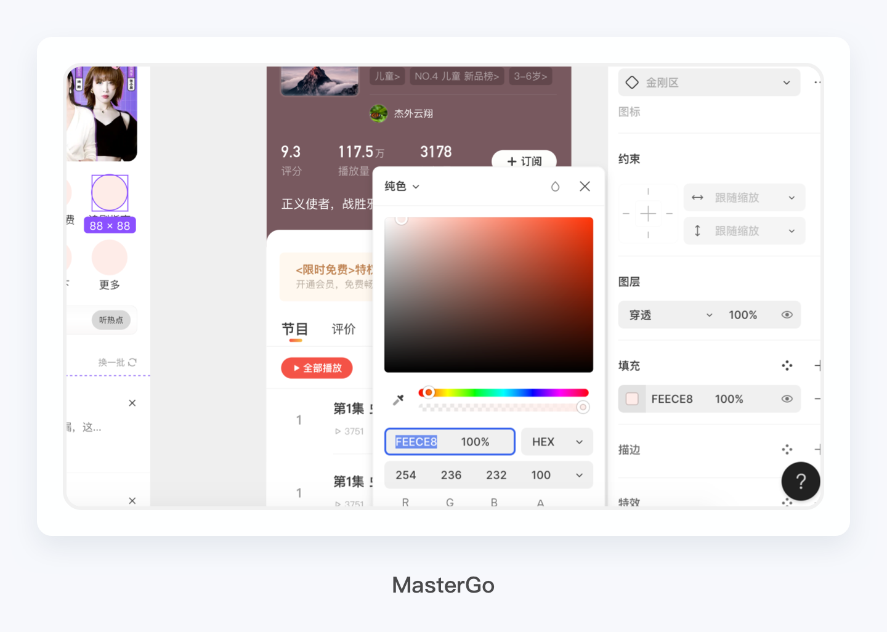Screen dimensions: 887x632
Task: Open the HEX color format dropdown
Action: 556,442
